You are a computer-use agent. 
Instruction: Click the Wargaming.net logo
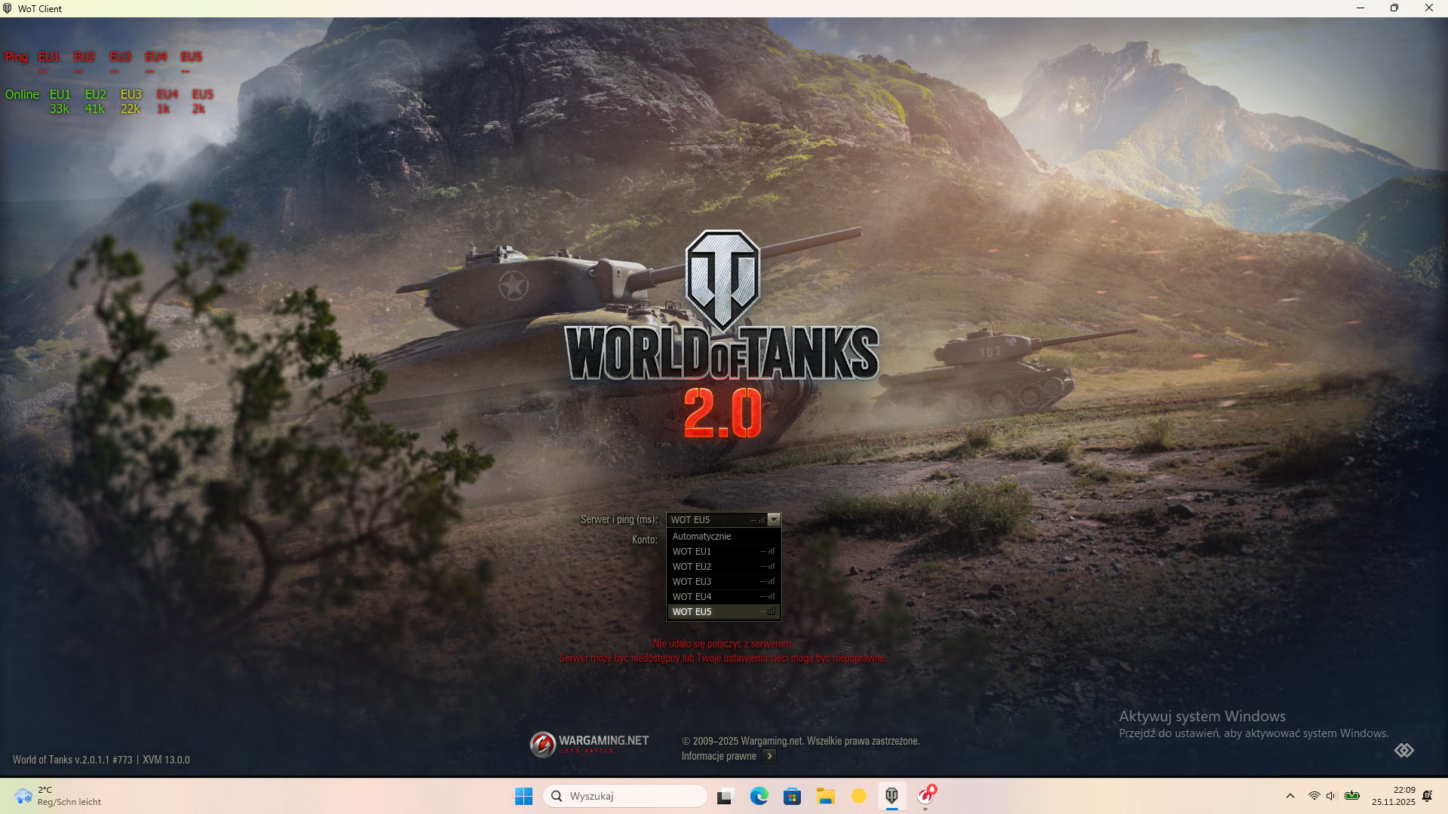(589, 744)
